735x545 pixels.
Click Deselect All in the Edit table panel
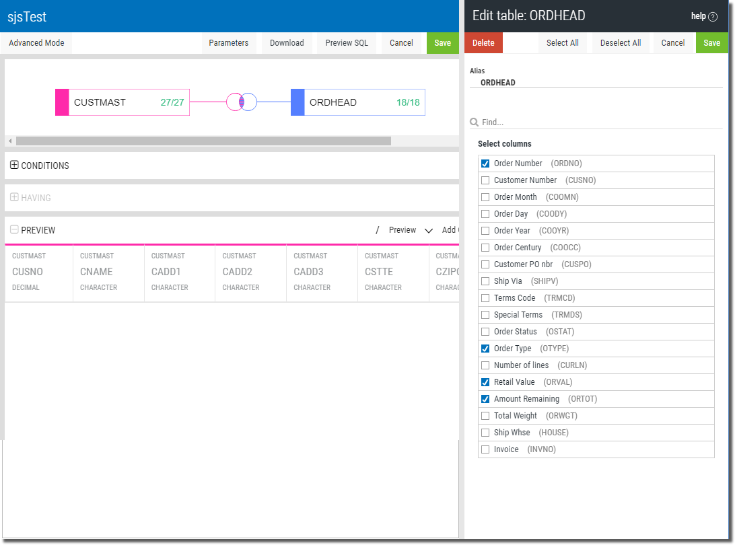620,42
